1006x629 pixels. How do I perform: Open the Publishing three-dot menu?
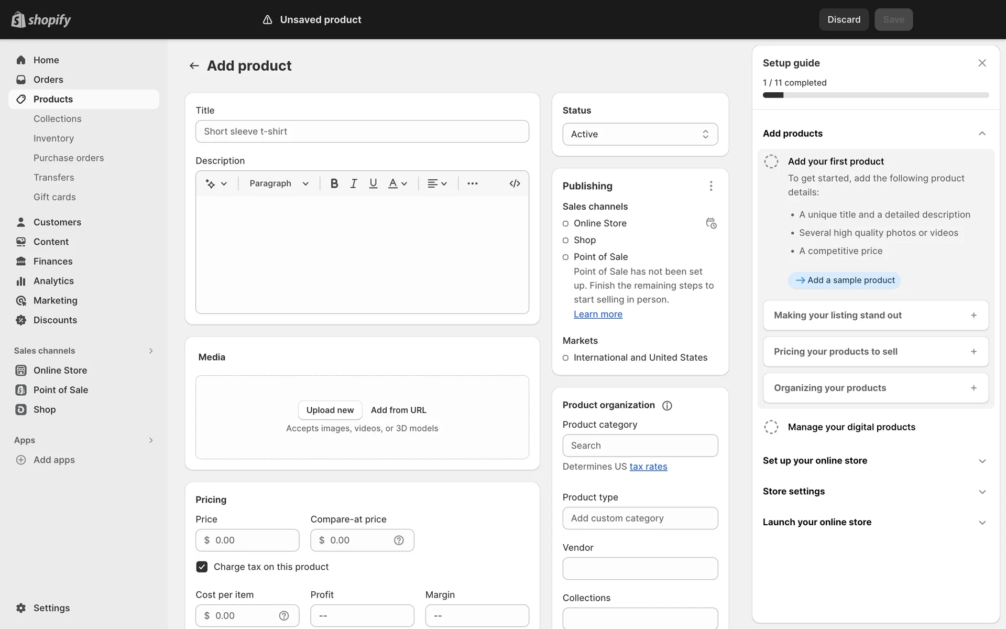[x=711, y=186]
